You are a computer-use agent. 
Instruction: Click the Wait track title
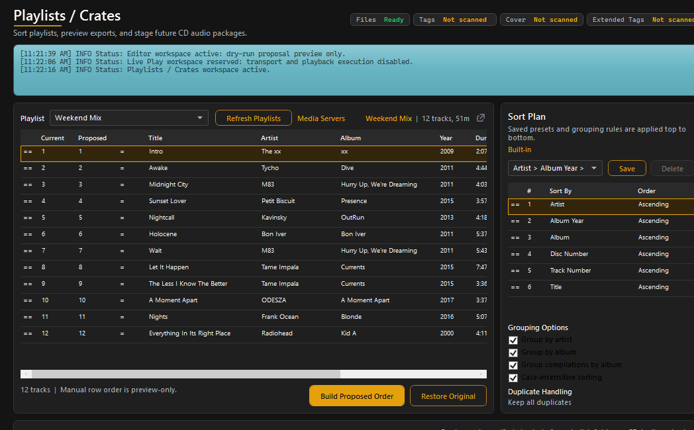[155, 251]
